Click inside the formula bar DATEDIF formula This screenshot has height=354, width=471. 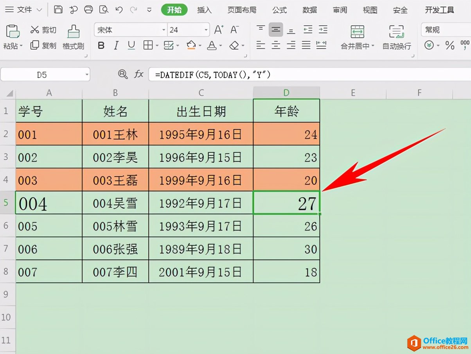[213, 74]
